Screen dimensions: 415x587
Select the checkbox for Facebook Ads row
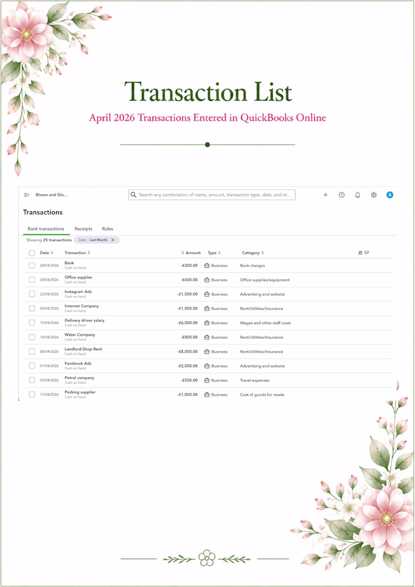pos(32,366)
